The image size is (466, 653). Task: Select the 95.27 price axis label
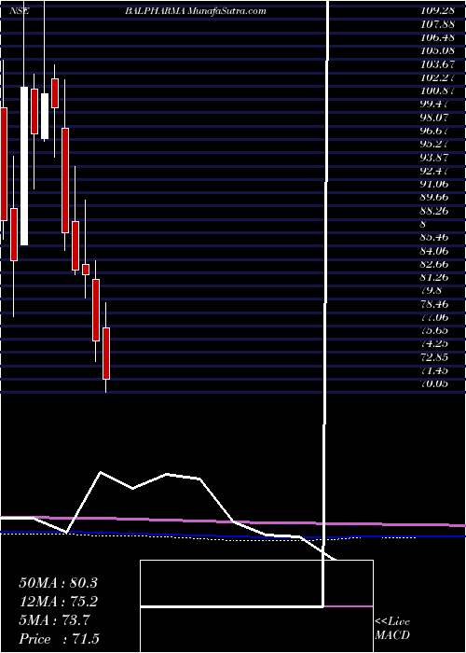pos(434,145)
